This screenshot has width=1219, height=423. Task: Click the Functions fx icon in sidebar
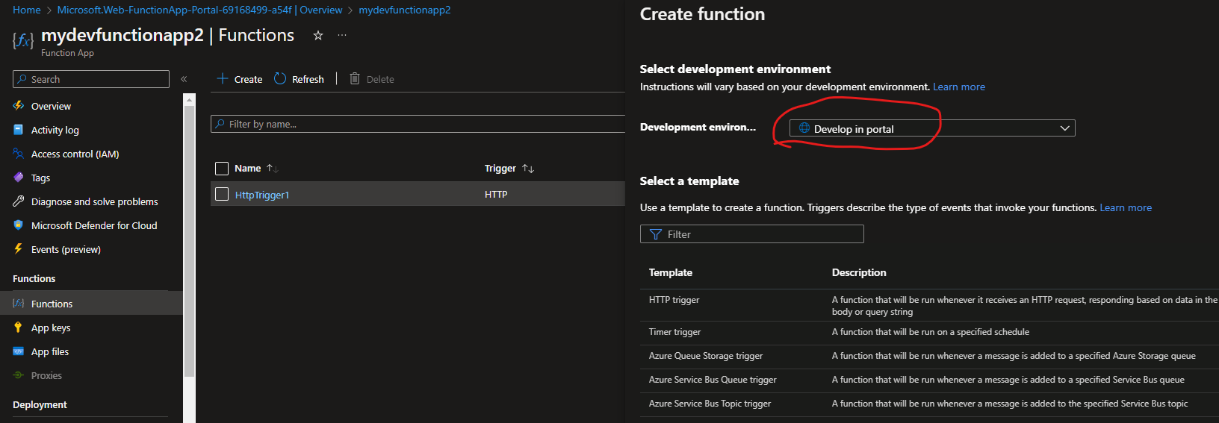pos(19,304)
